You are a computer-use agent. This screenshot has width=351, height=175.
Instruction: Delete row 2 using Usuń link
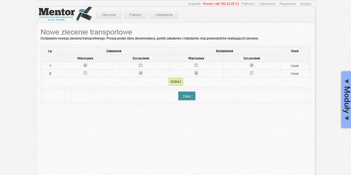295,74
